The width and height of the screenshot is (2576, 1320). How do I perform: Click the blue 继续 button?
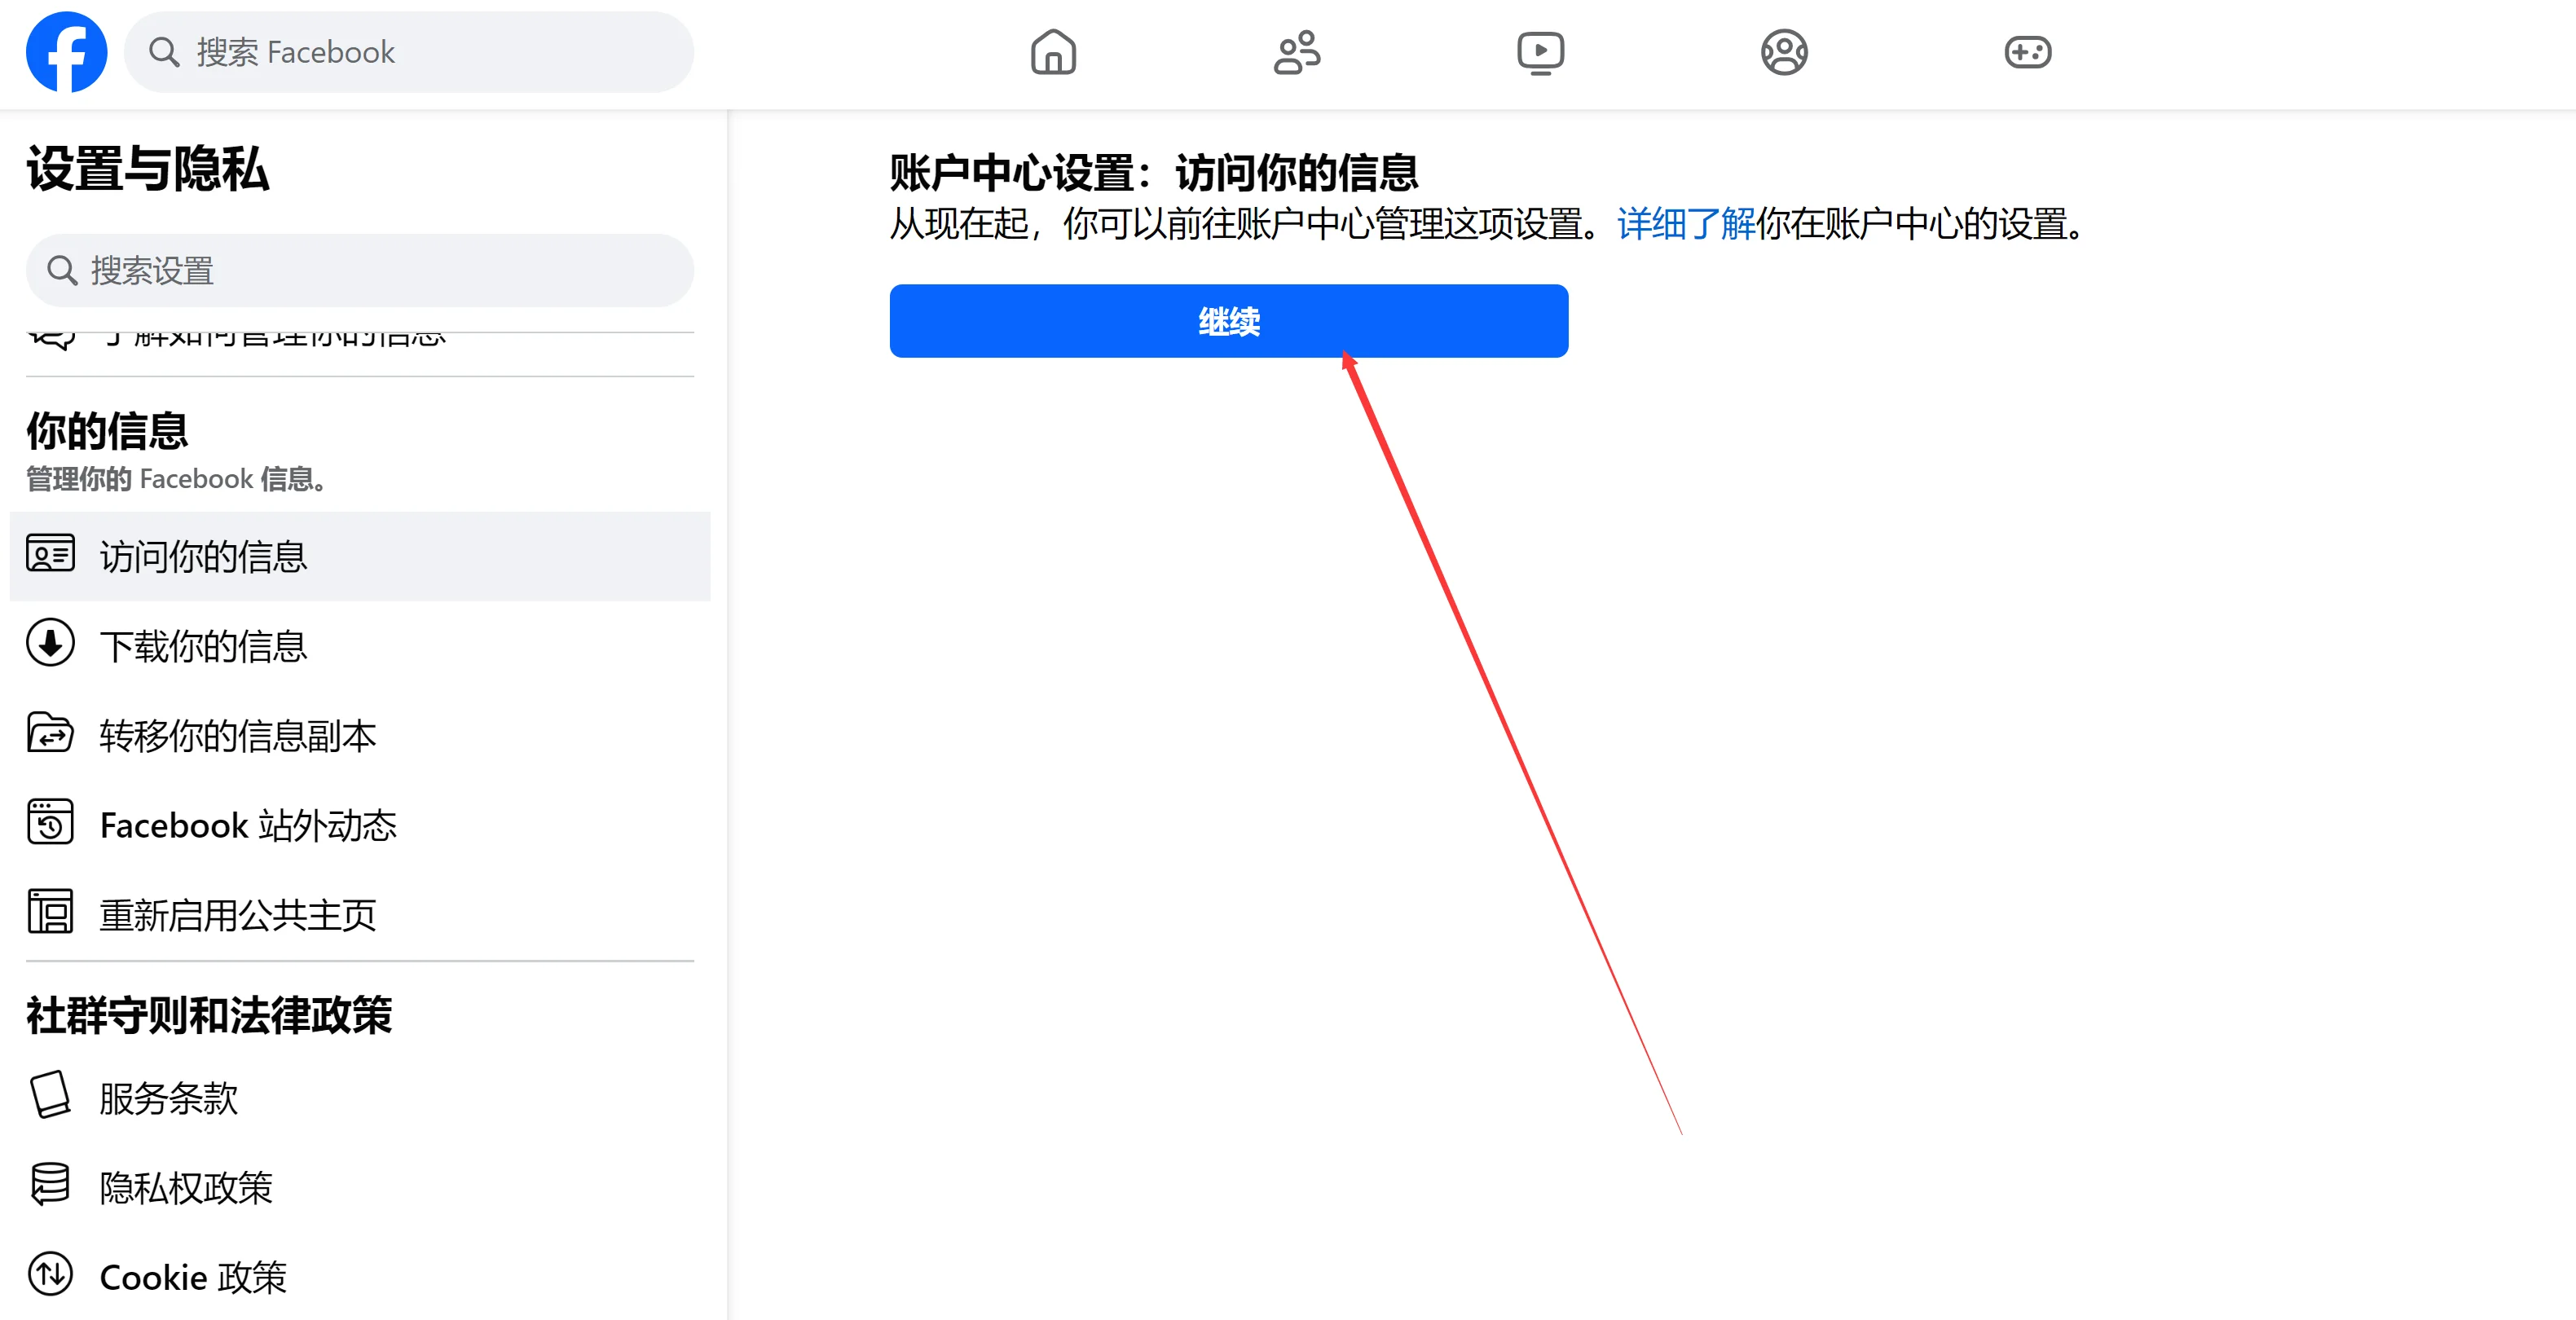coord(1228,321)
